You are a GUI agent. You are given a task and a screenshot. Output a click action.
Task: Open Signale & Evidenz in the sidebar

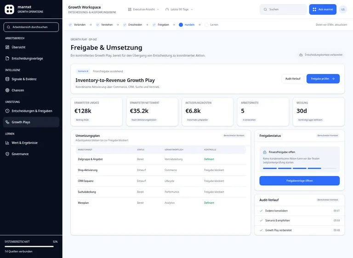31,79
